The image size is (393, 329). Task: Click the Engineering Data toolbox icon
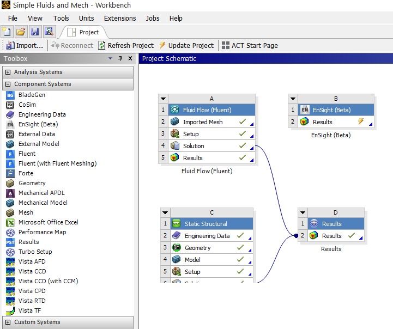coord(10,115)
